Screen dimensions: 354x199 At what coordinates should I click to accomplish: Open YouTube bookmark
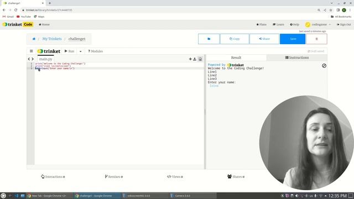click(24, 17)
